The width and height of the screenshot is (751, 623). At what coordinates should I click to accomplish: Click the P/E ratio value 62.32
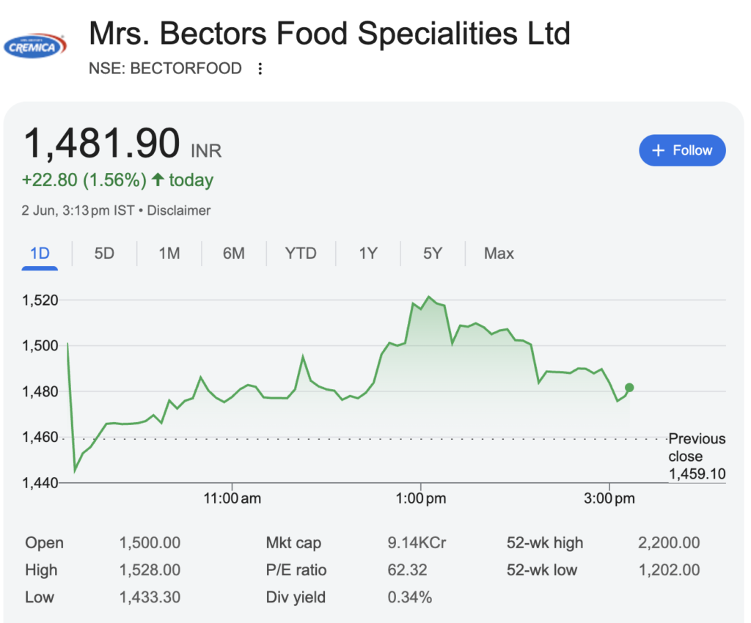[407, 570]
